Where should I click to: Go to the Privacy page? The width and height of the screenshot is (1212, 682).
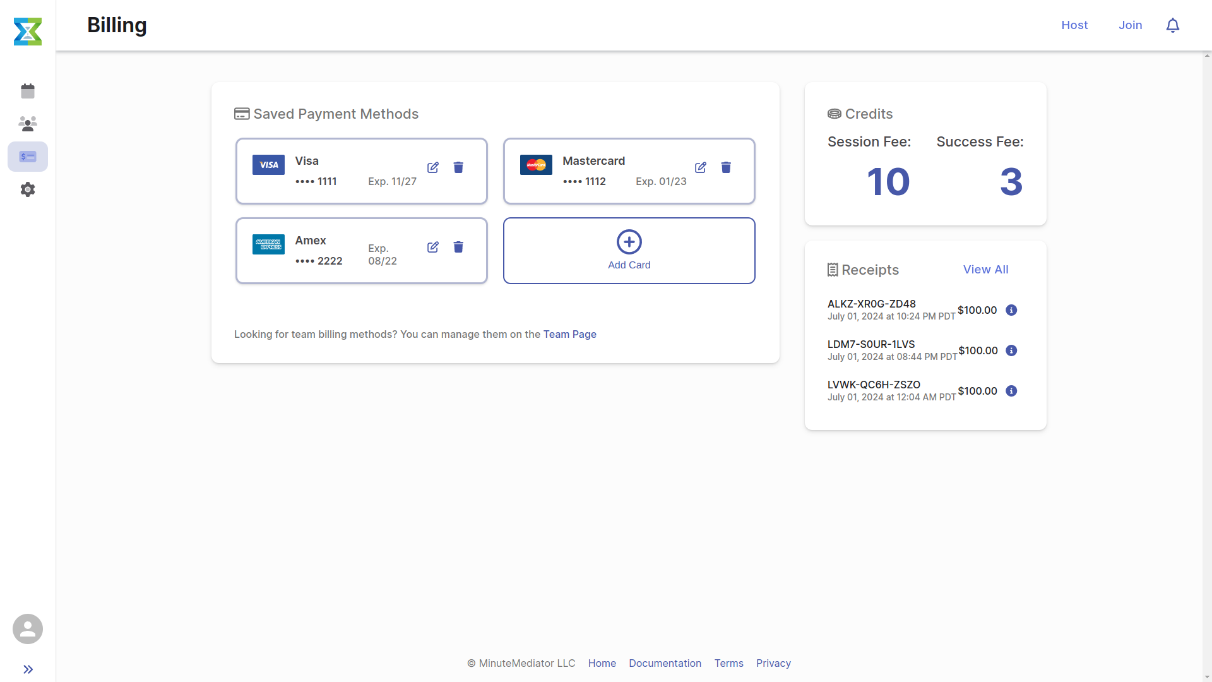[773, 663]
